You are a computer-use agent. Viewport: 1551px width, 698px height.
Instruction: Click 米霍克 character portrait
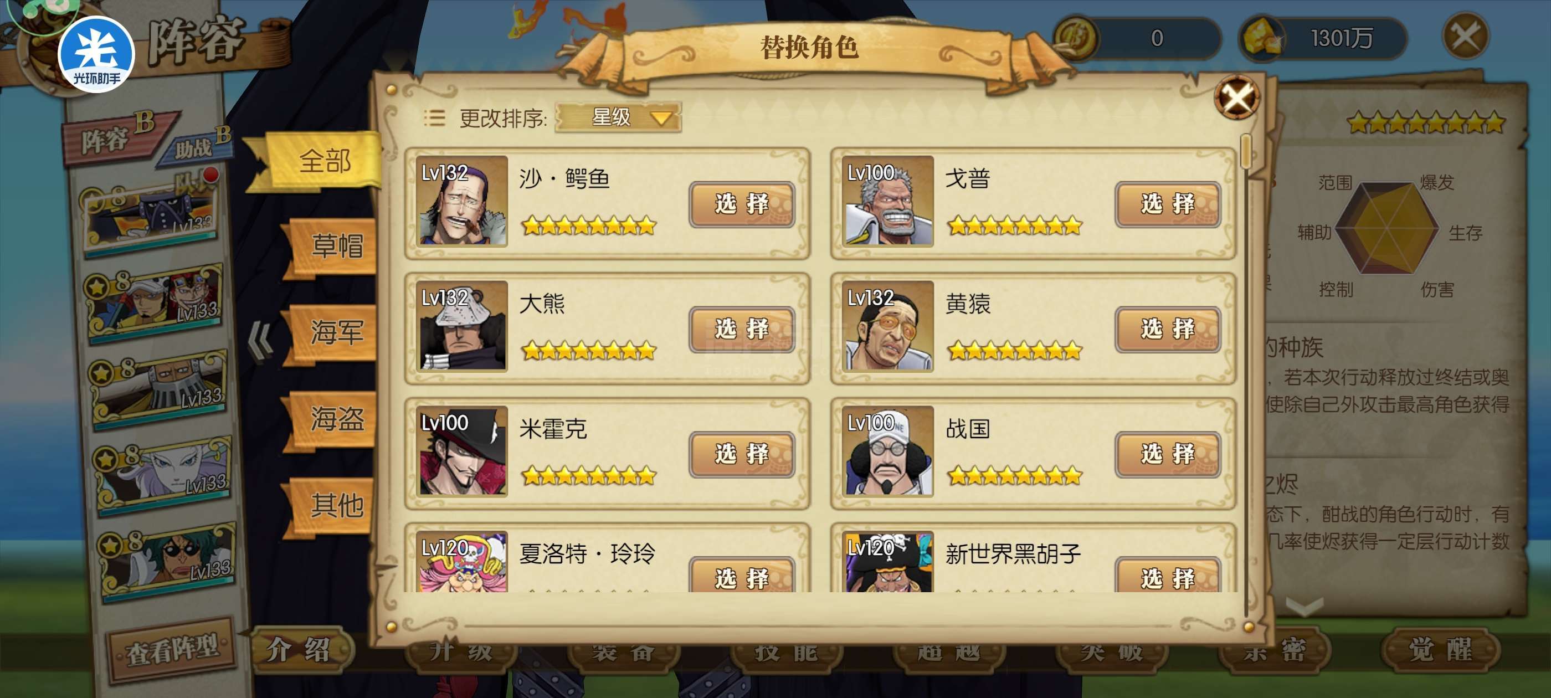463,450
